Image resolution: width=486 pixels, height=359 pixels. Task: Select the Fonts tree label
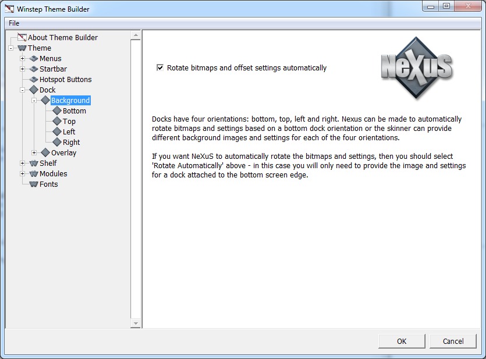[49, 184]
